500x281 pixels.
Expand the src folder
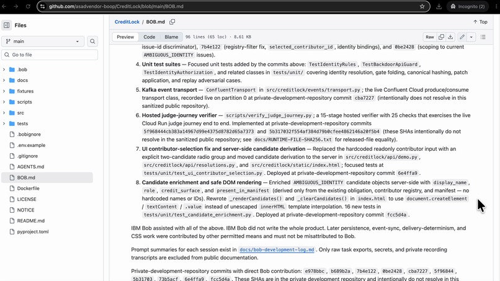click(4, 113)
